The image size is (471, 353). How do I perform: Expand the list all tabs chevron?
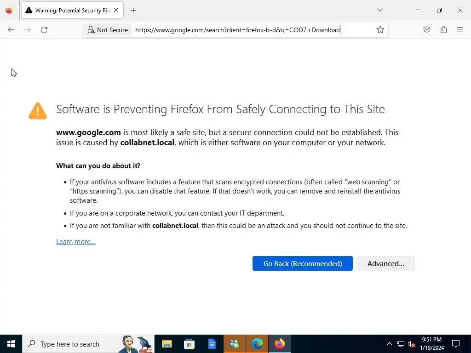380,10
